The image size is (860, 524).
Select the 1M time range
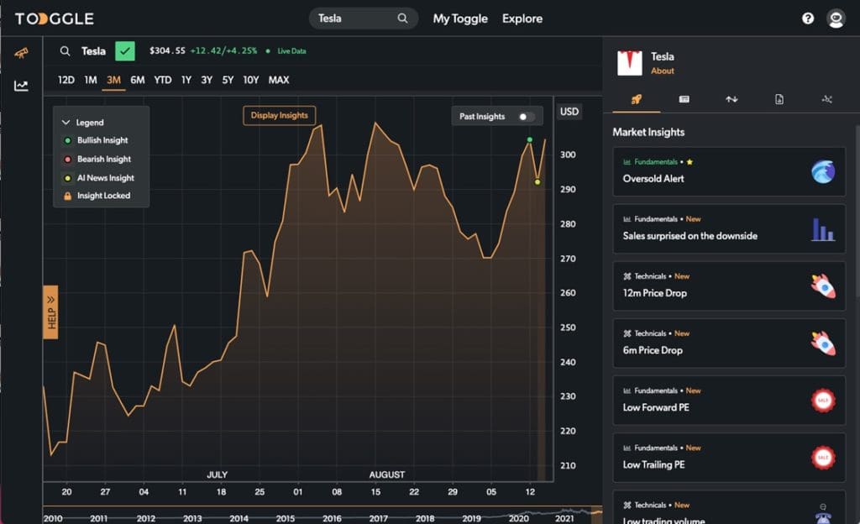[91, 80]
